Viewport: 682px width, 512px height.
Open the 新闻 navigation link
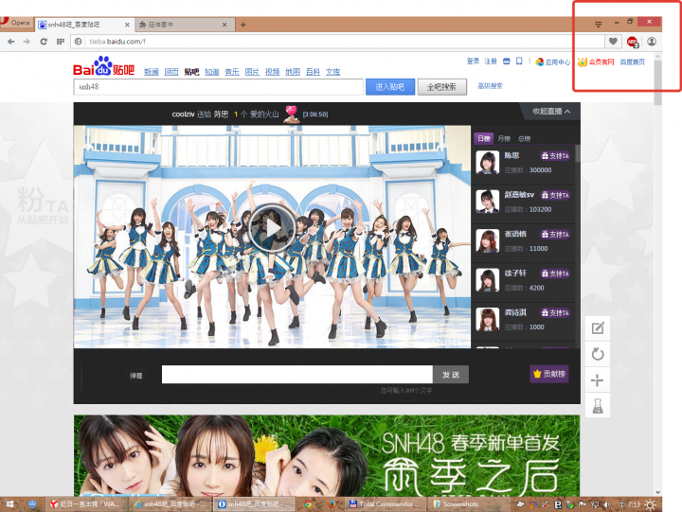pos(151,72)
